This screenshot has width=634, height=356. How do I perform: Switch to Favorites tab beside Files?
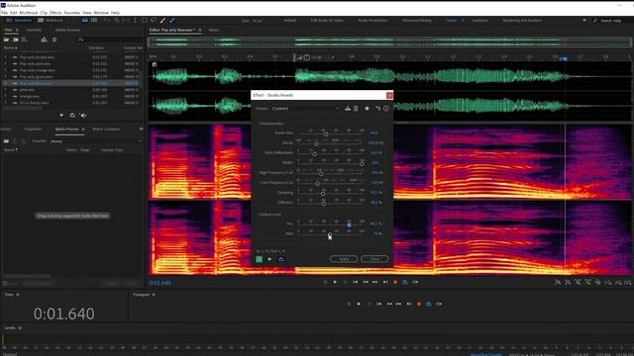(34, 30)
